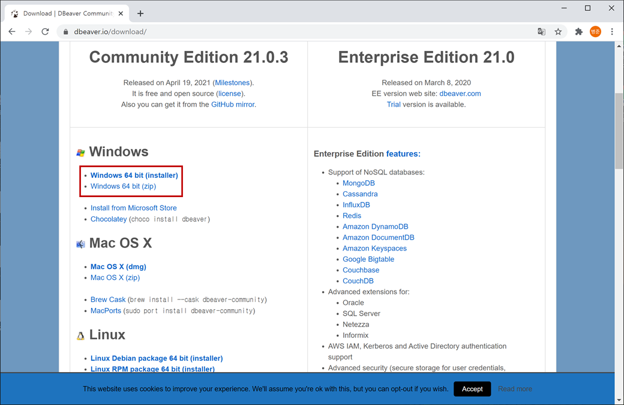Viewport: 624px width, 405px height.
Task: Open the MacPorts link
Action: click(106, 310)
